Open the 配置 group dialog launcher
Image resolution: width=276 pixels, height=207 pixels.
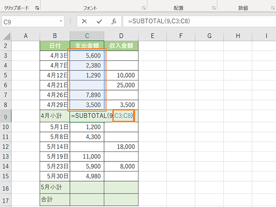click(x=213, y=8)
